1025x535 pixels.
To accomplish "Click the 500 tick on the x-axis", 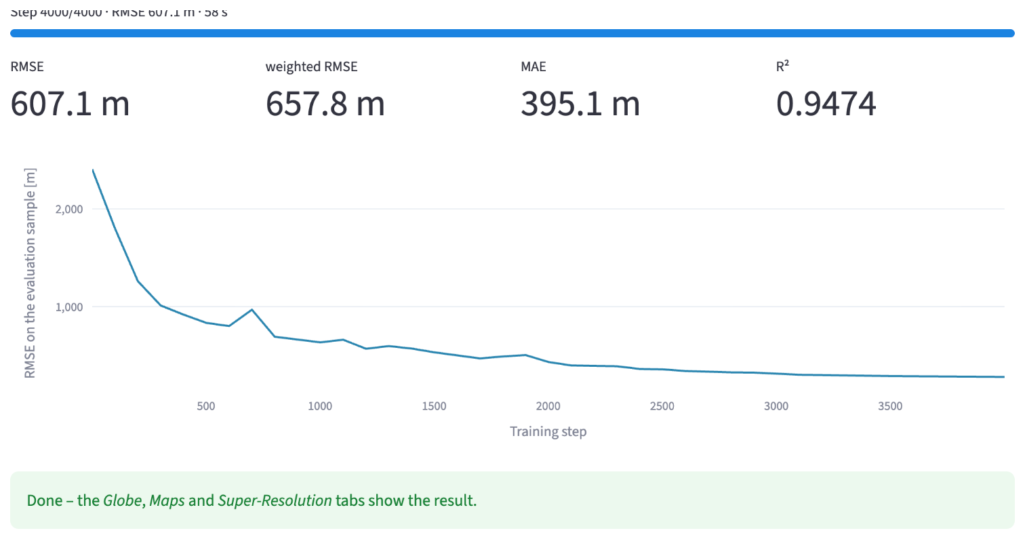I will tap(206, 406).
